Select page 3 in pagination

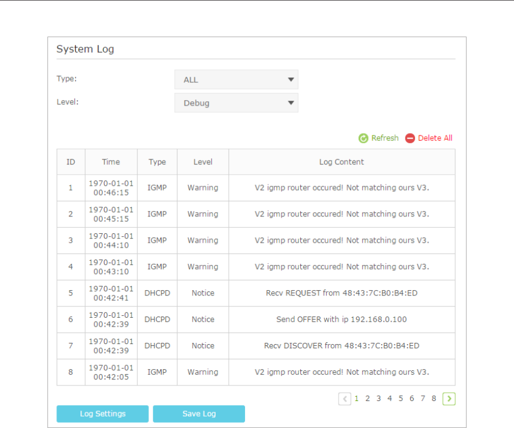pos(378,398)
